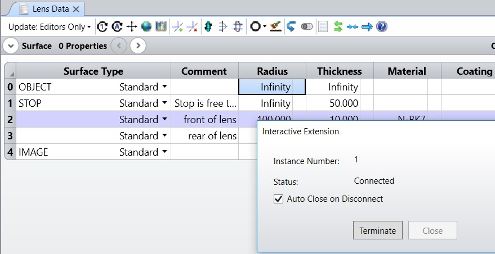The width and height of the screenshot is (495, 254).
Task: Click the document list icon in toolbar
Action: tap(323, 26)
